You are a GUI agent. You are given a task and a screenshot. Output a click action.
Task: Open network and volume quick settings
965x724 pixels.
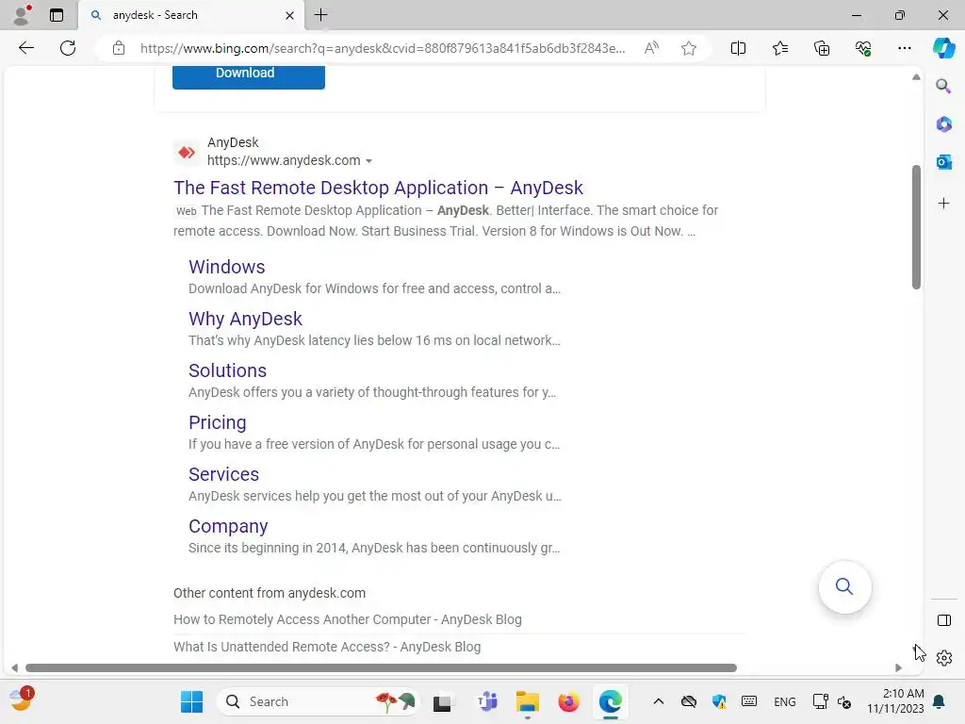(x=832, y=701)
